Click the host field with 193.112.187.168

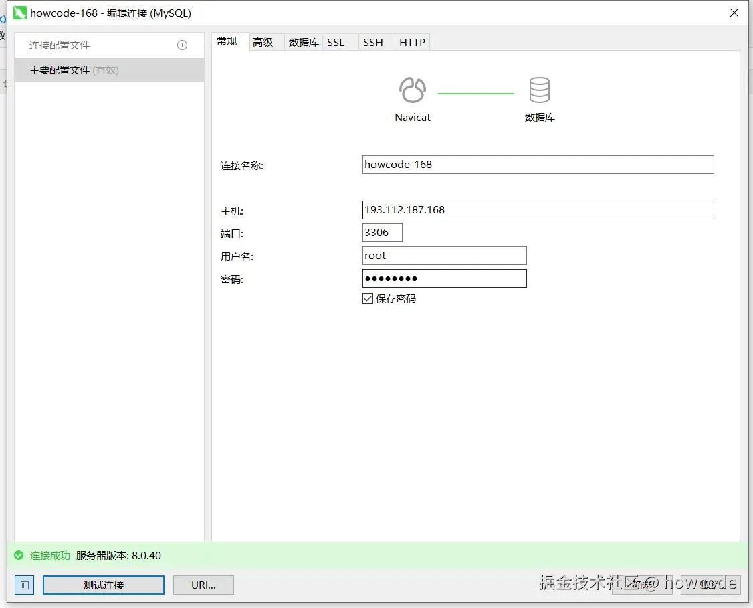pos(538,210)
